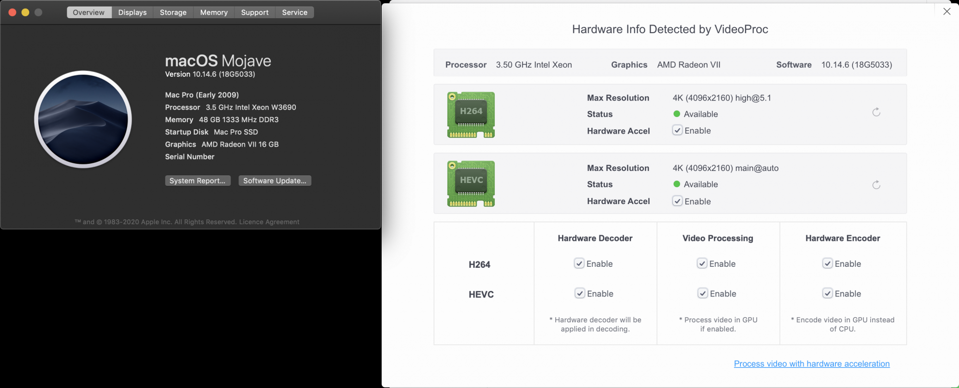Toggle HEVC Hardware Encoder Enable checkbox
This screenshot has width=959, height=388.
pyautogui.click(x=828, y=293)
